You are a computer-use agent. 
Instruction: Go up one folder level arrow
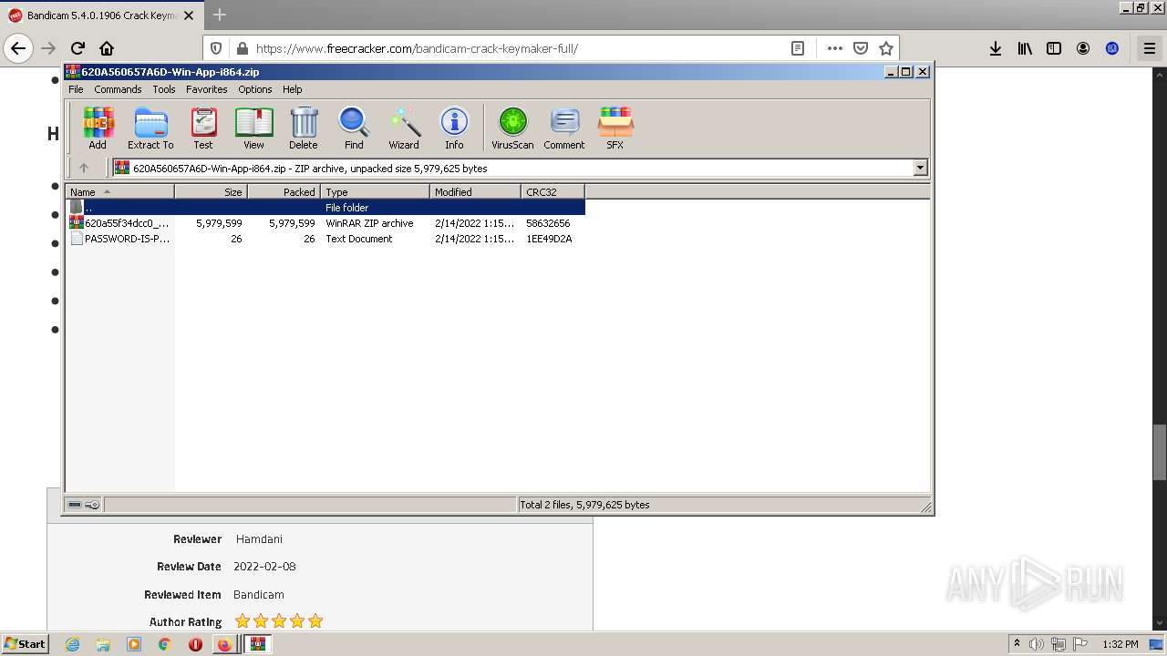pyautogui.click(x=84, y=168)
